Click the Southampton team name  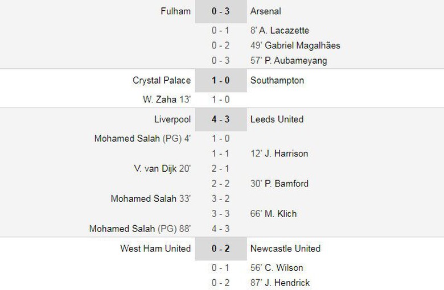tap(277, 81)
